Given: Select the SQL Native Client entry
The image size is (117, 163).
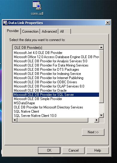Looking at the screenshot, I should pyautogui.click(x=56, y=111).
